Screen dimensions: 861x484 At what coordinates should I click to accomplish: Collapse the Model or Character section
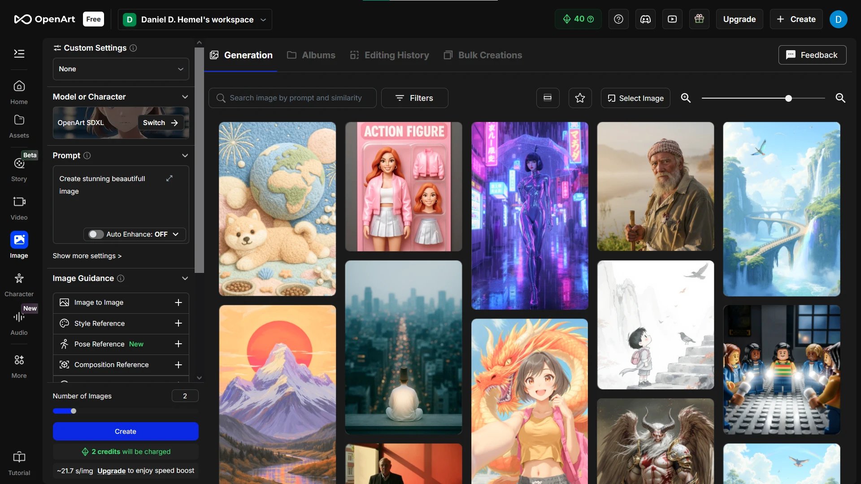tap(185, 96)
